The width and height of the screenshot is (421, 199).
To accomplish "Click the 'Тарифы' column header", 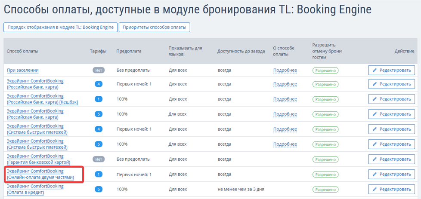I will (x=98, y=51).
